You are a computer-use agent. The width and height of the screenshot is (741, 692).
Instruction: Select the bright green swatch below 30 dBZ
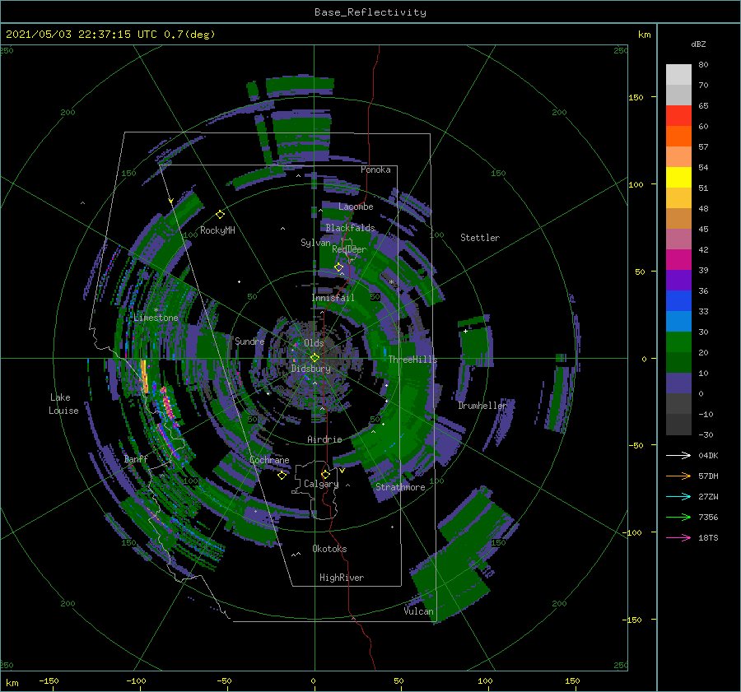[x=678, y=341]
